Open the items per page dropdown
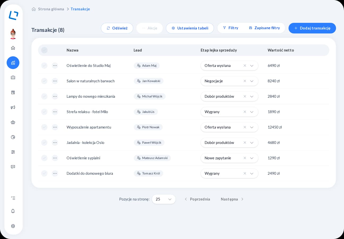This screenshot has height=239, width=344. [164, 199]
